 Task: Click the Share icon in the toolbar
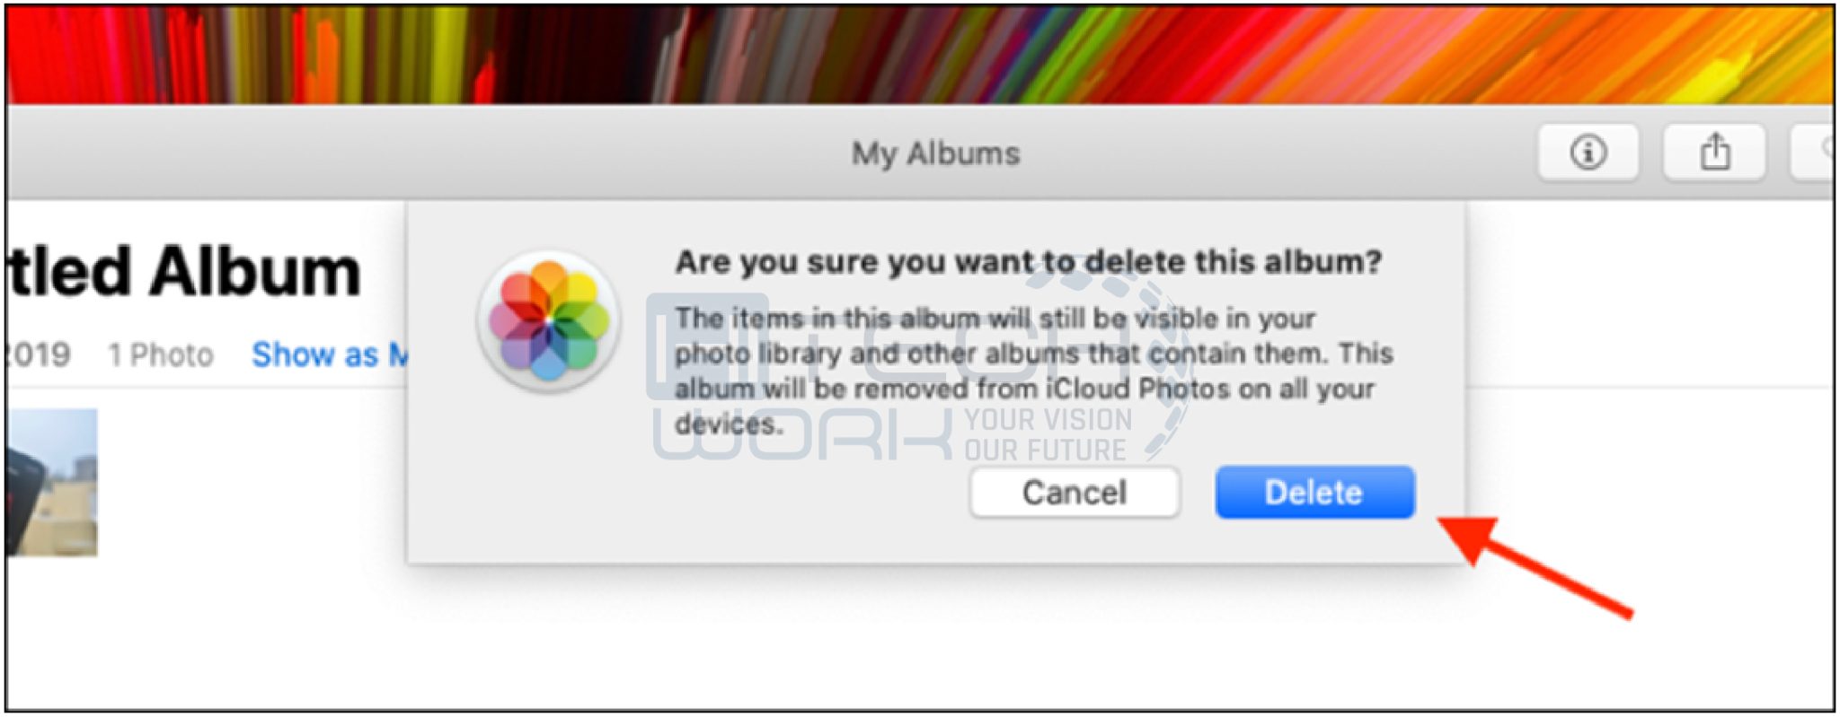(1714, 153)
